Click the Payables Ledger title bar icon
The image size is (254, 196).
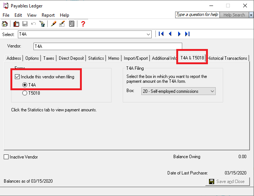tap(6, 6)
